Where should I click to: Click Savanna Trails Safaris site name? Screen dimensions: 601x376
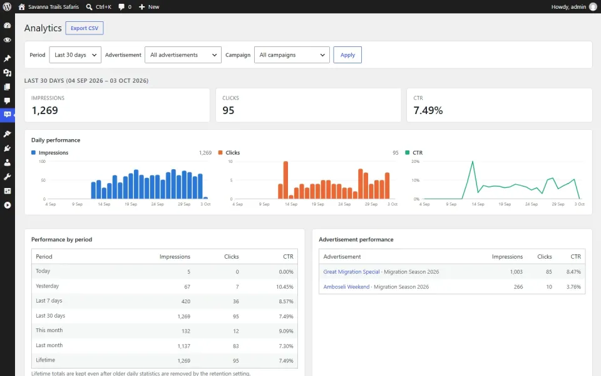(53, 7)
